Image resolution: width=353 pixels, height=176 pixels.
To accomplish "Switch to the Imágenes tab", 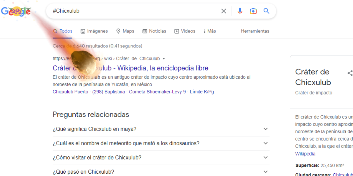I will [94, 31].
